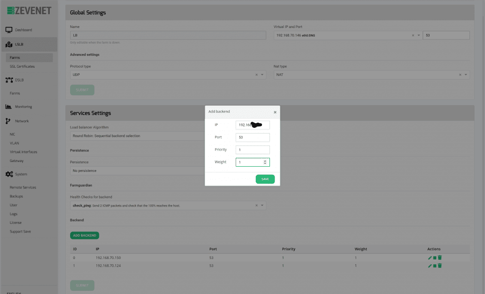The image size is (485, 294).
Task: Select VLAN under the Network menu
Action: 14,143
